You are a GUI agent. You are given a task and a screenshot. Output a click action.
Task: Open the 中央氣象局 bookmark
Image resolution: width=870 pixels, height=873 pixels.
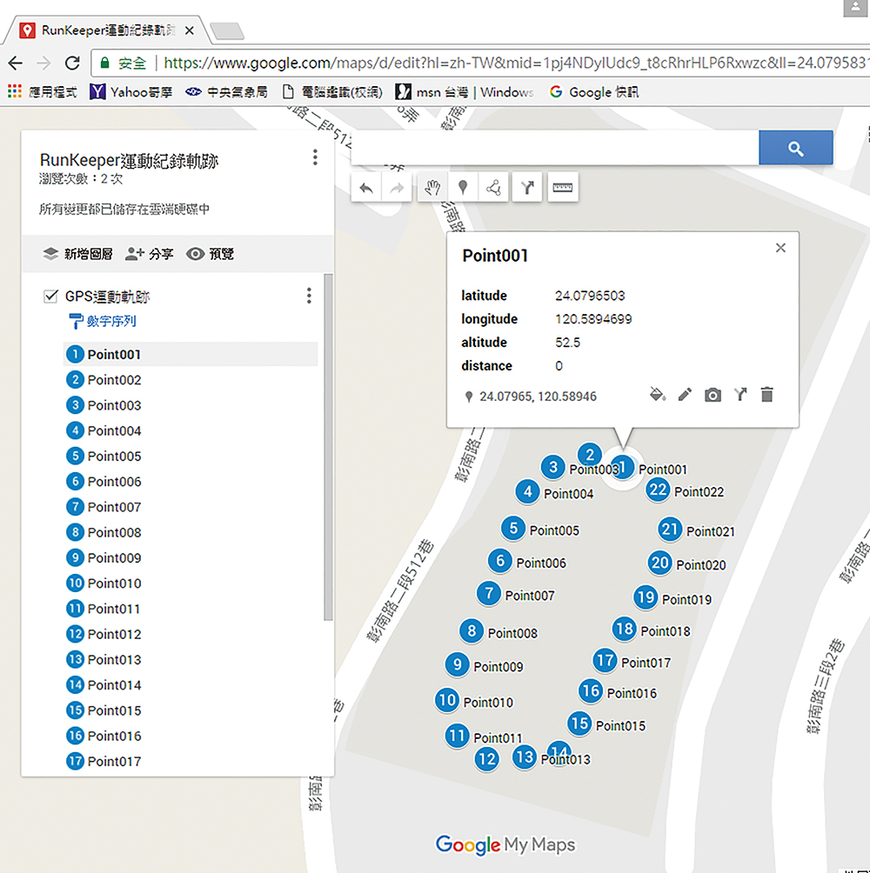click(x=227, y=92)
